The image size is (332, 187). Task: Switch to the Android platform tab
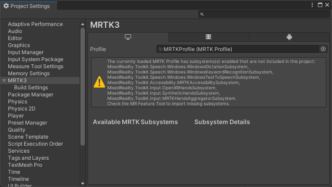tap(289, 37)
